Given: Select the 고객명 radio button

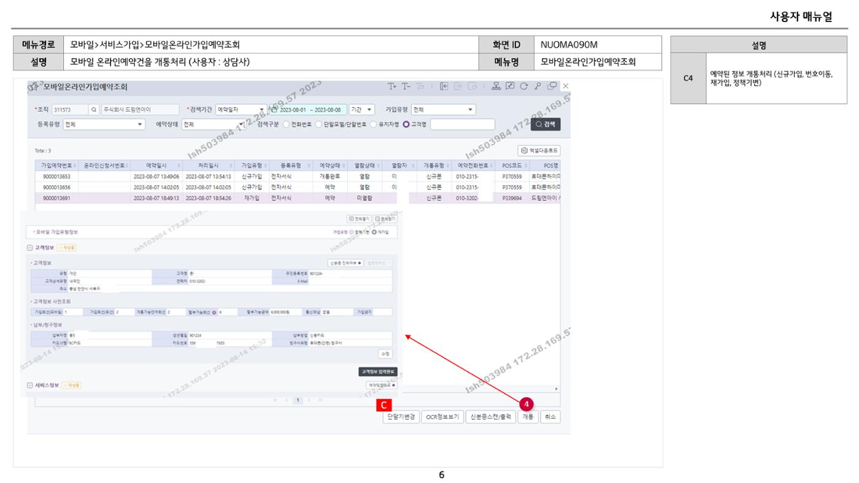Looking at the screenshot, I should [406, 124].
